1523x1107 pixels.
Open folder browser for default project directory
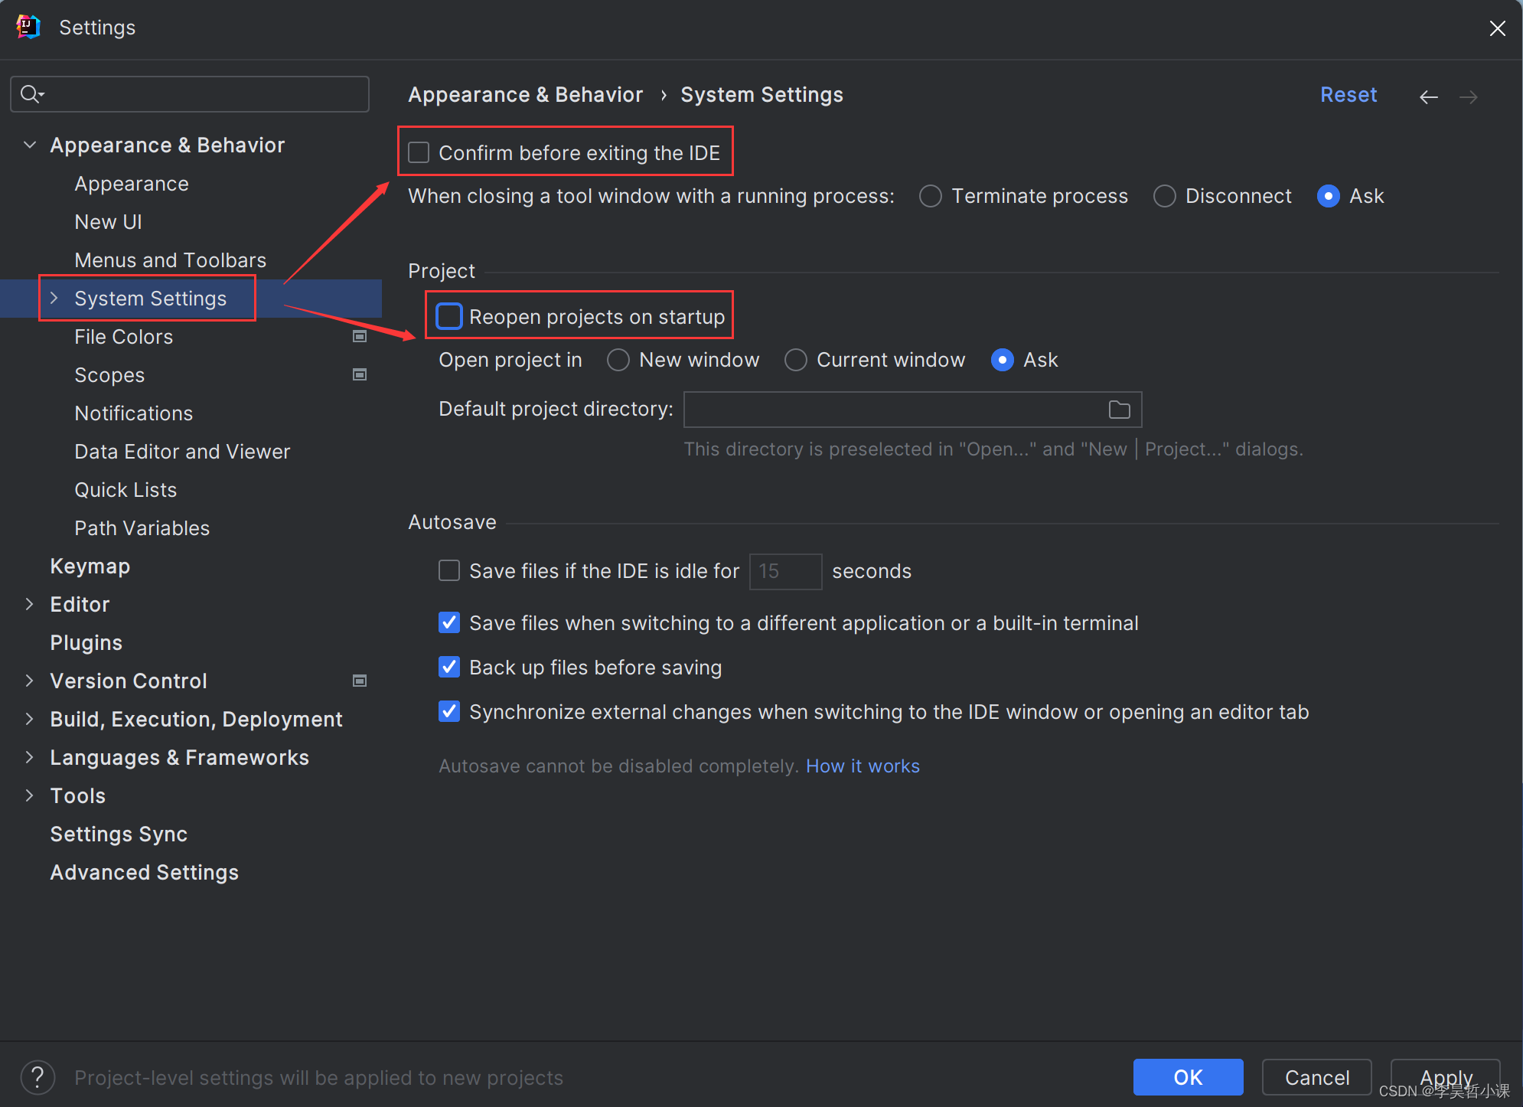point(1119,410)
